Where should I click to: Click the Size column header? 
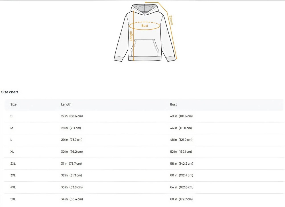pyautogui.click(x=13, y=104)
